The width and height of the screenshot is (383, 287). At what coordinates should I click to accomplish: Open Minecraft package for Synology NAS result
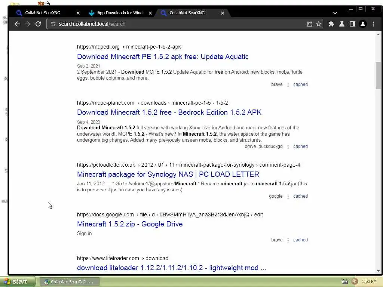point(168,174)
